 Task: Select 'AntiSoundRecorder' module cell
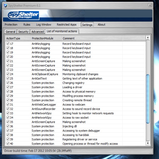pos(43,109)
